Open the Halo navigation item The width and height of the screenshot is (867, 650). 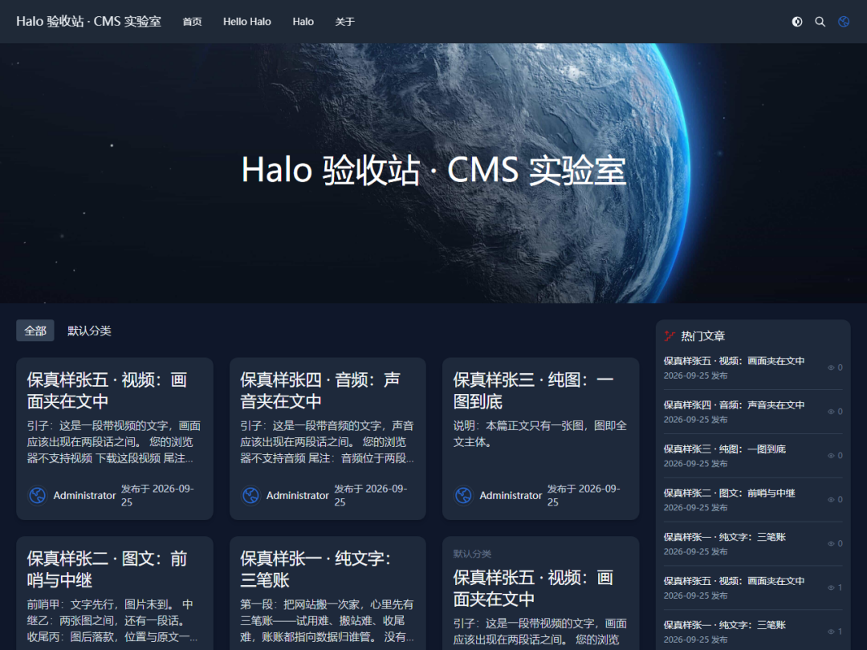(x=303, y=22)
